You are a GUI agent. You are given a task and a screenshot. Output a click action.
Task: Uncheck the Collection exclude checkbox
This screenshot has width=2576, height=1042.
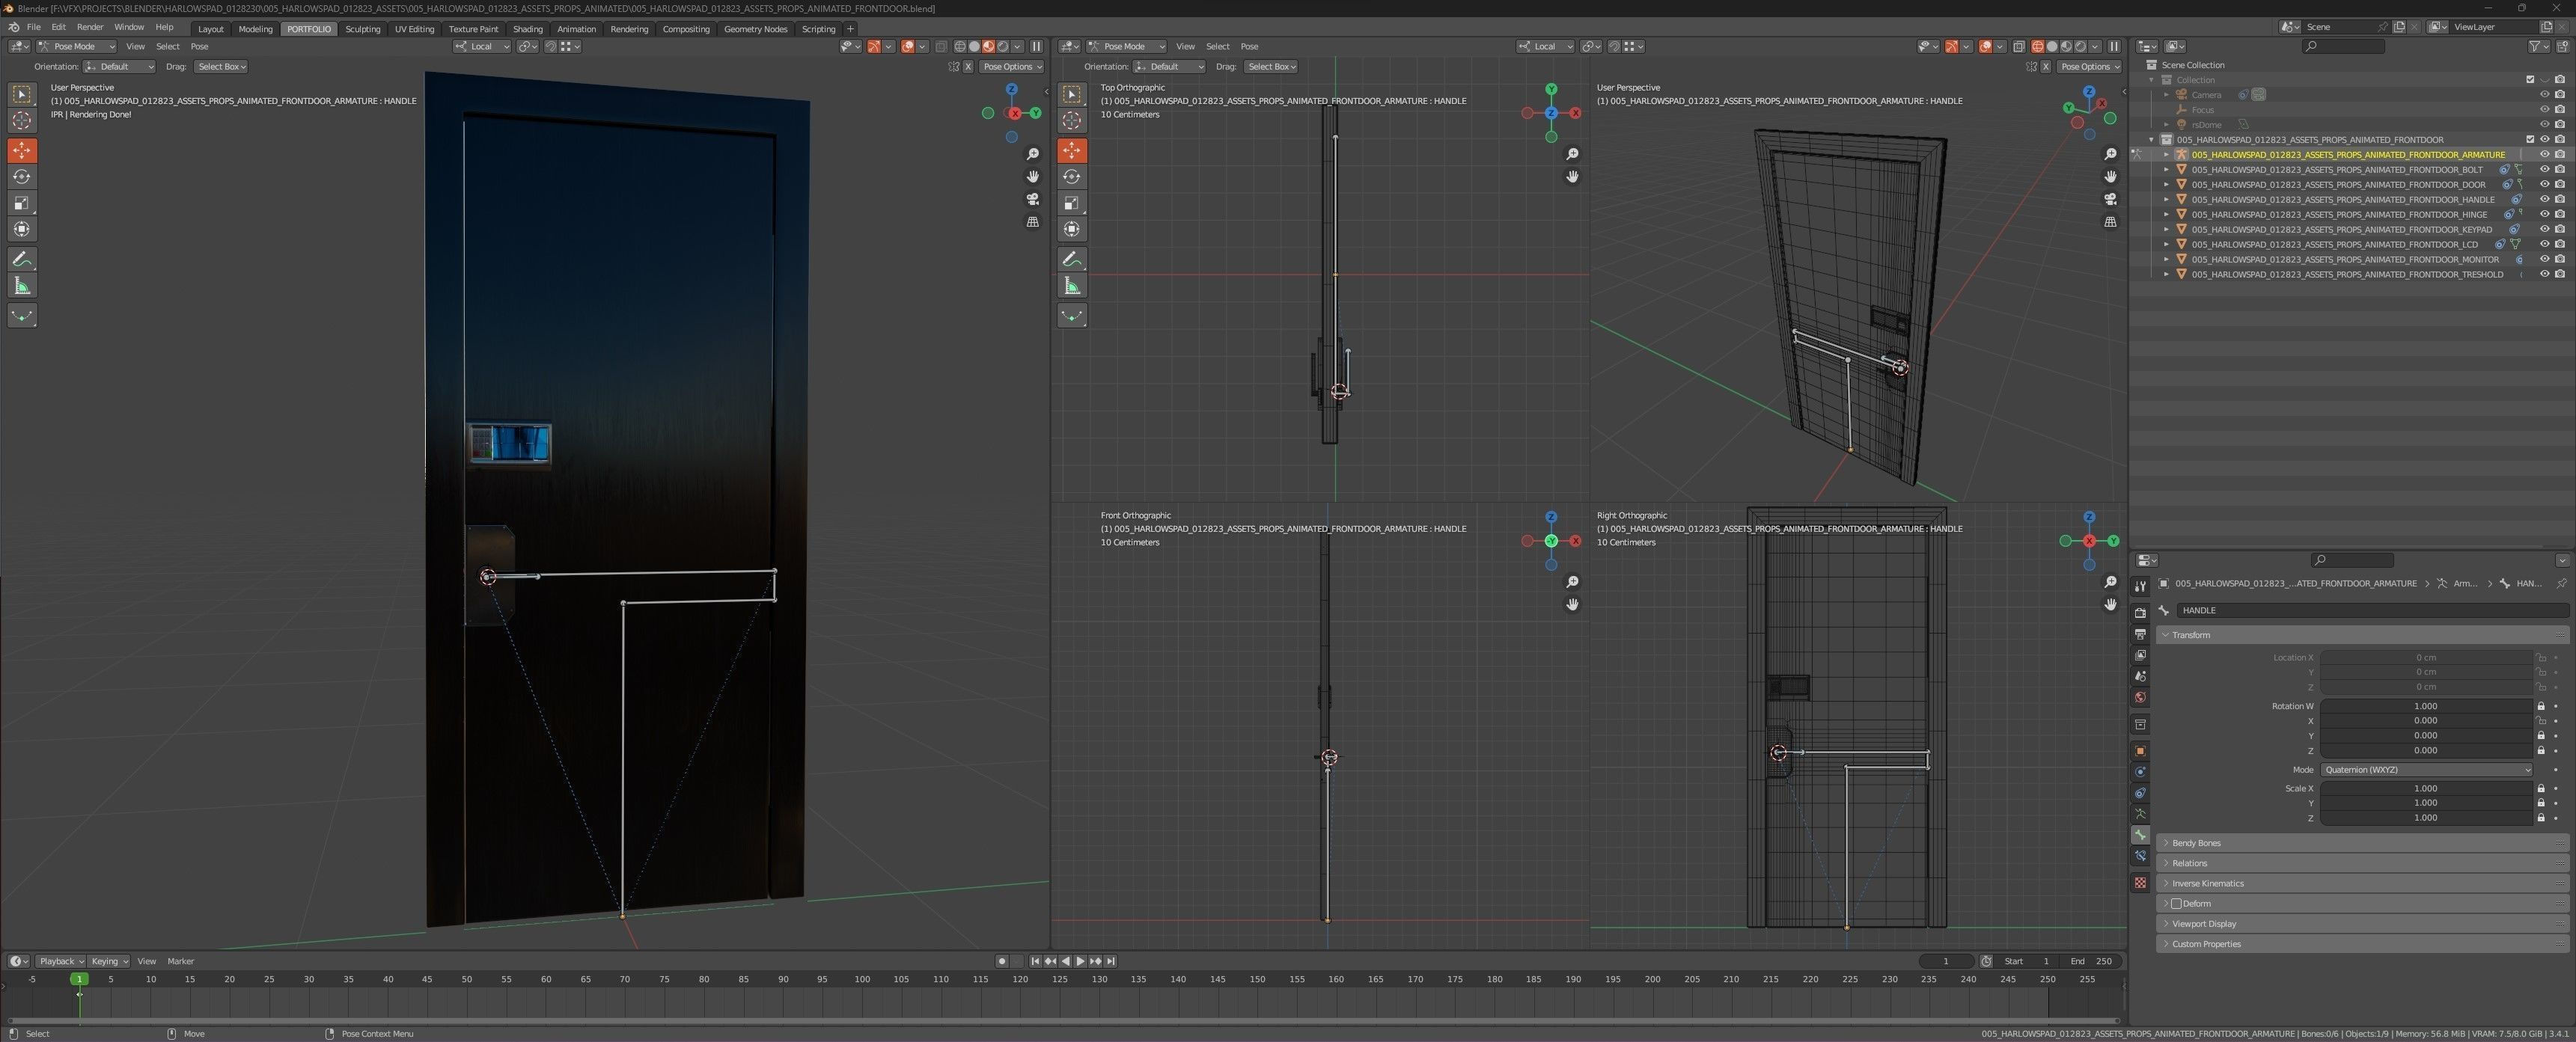2530,80
